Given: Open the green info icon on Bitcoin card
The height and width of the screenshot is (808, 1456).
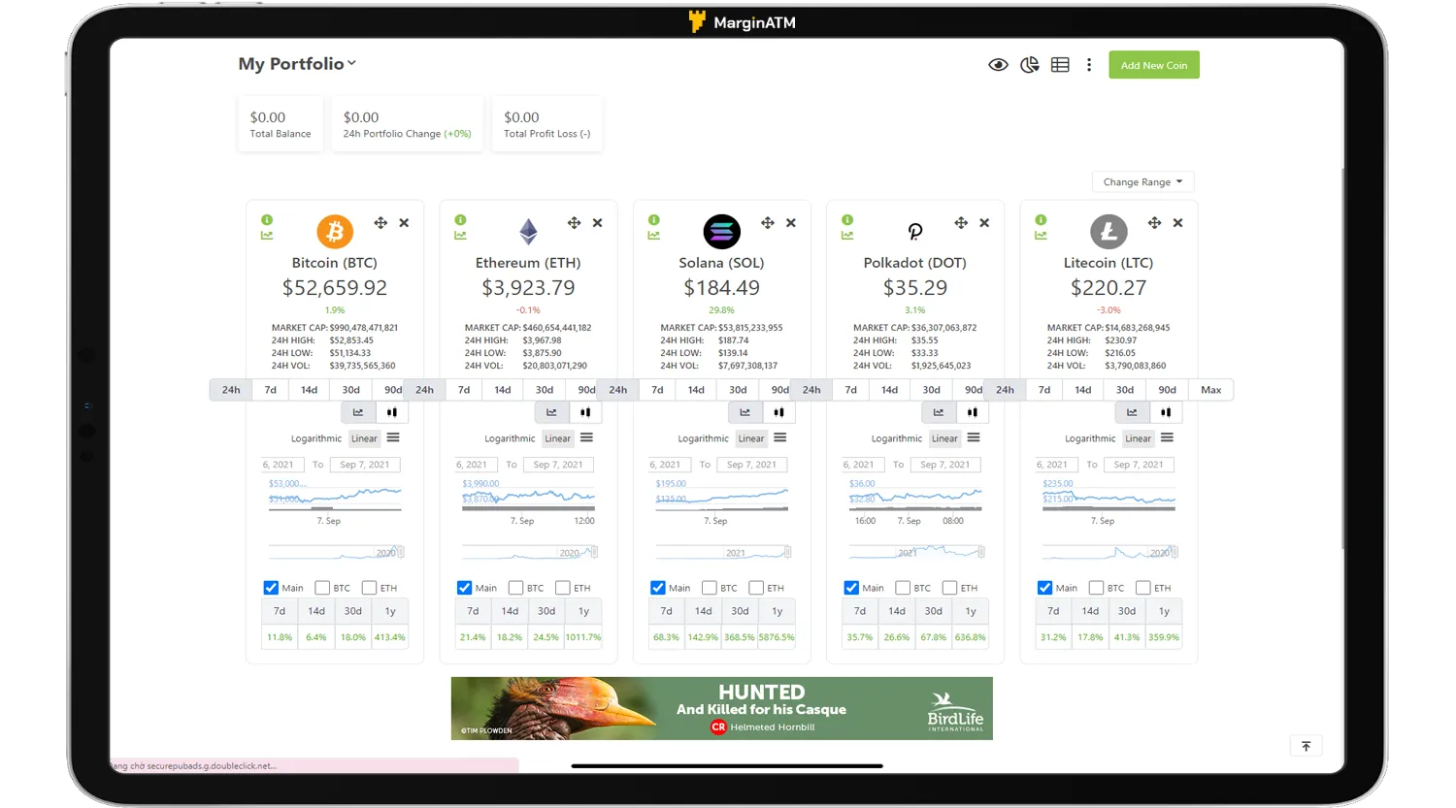Looking at the screenshot, I should pyautogui.click(x=267, y=220).
